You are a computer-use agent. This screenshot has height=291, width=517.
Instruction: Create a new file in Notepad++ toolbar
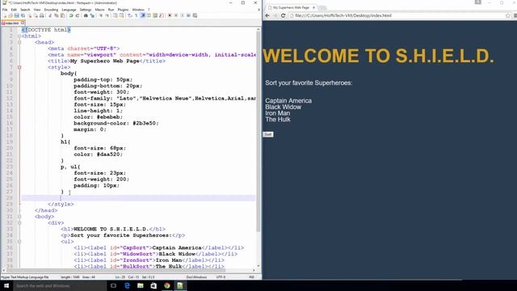pos(5,15)
